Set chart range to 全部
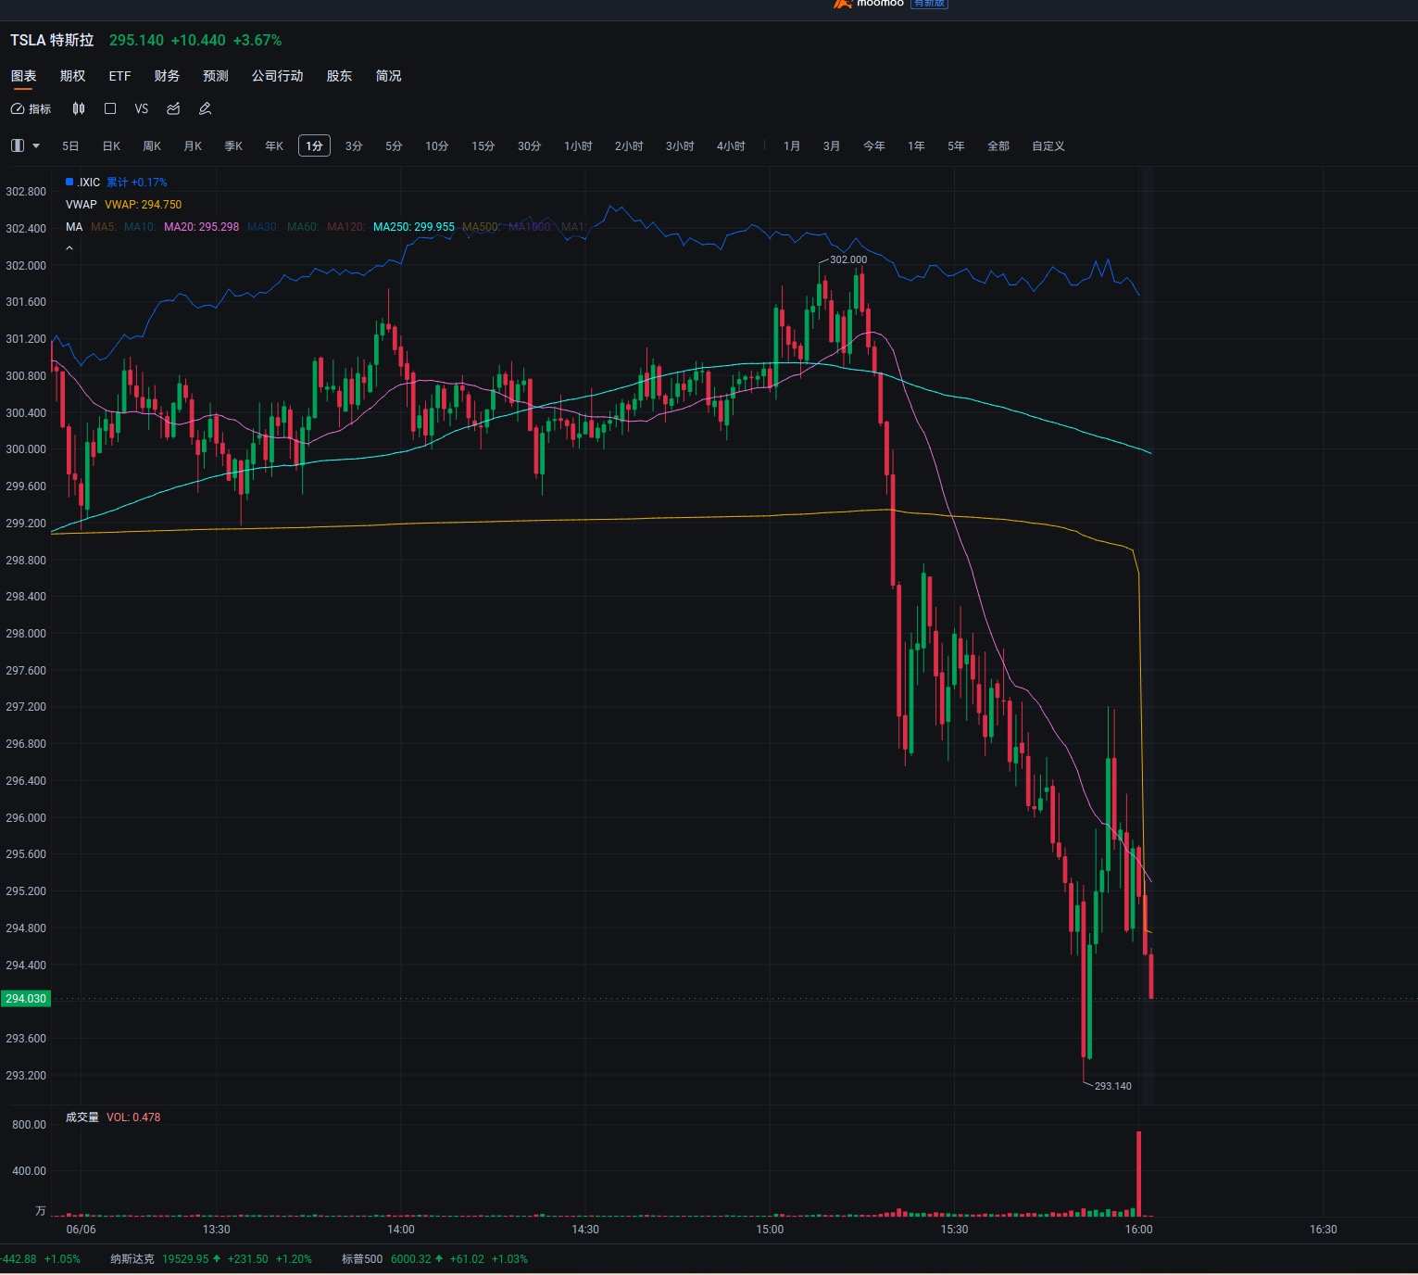The height and width of the screenshot is (1275, 1418). (998, 146)
